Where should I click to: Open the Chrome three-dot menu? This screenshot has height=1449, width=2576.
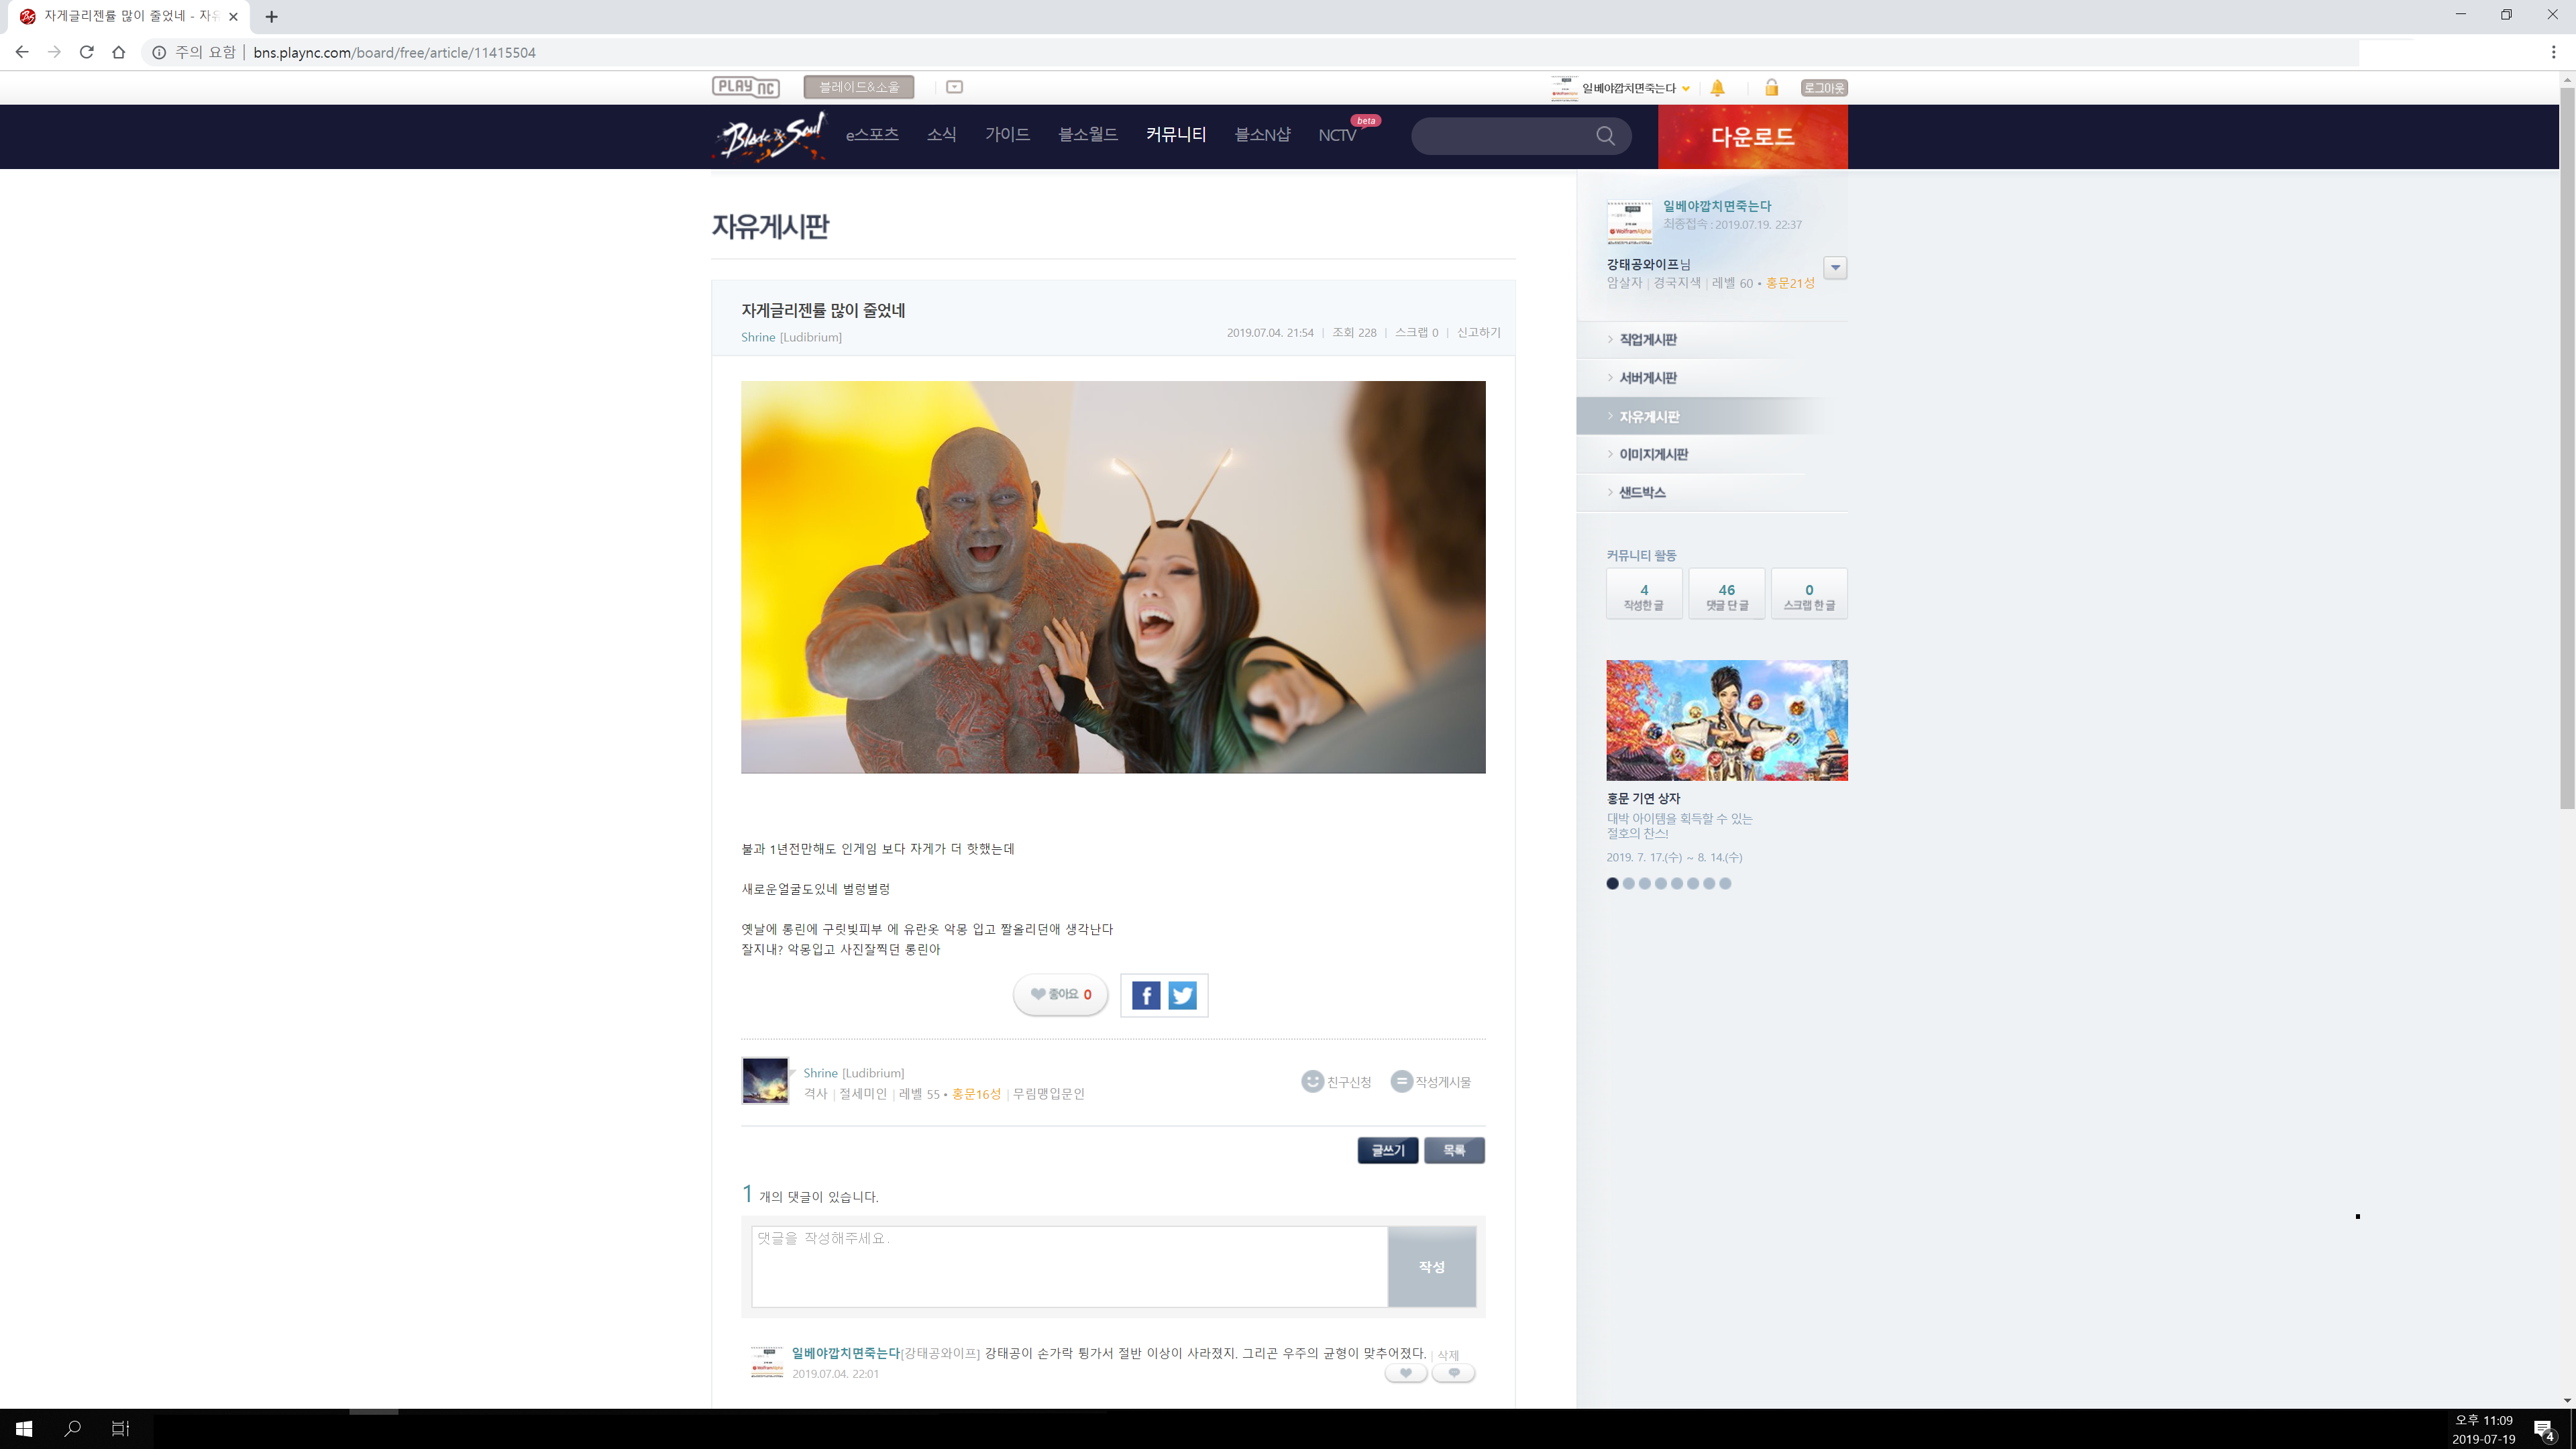pyautogui.click(x=2553, y=52)
